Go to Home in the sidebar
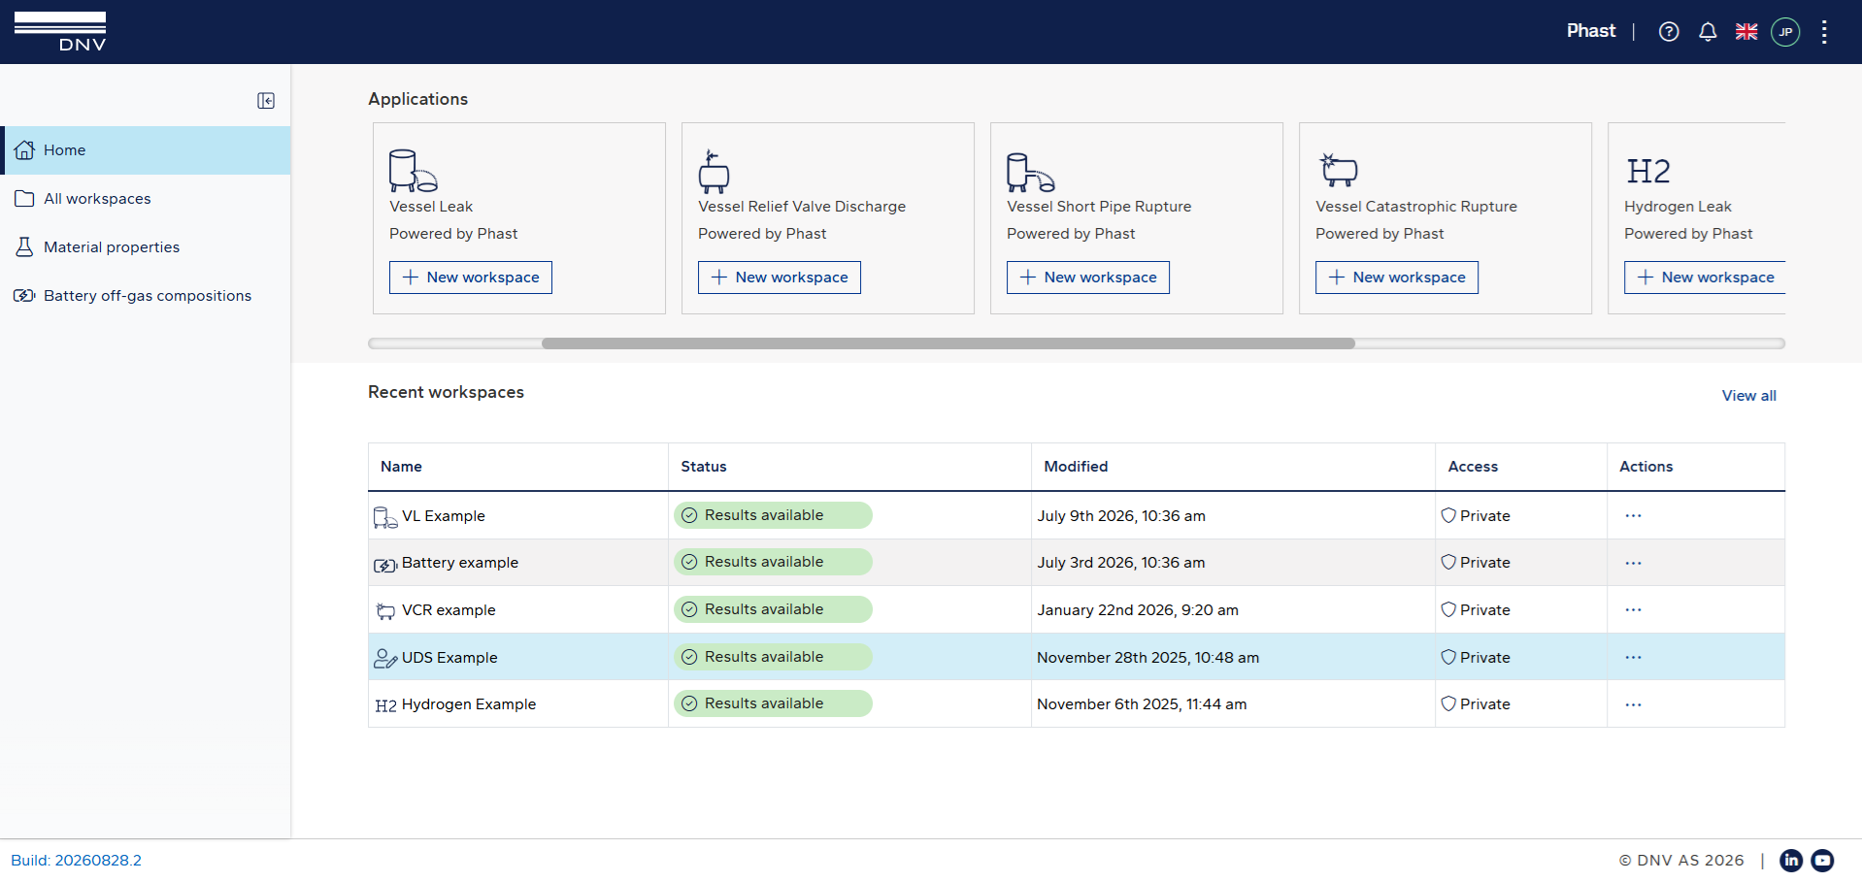The height and width of the screenshot is (882, 1862). 146,150
